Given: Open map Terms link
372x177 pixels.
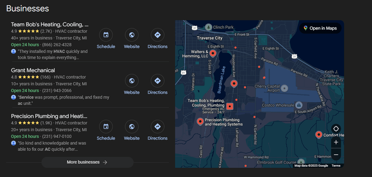Looking at the screenshot, I should tap(336, 165).
